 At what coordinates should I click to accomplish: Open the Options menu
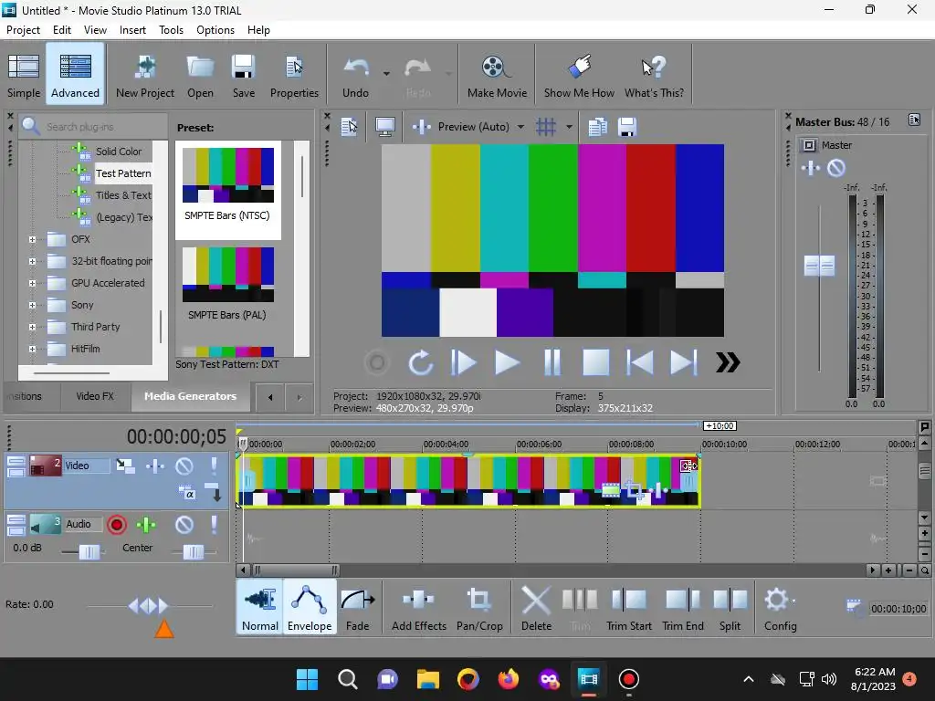215,30
